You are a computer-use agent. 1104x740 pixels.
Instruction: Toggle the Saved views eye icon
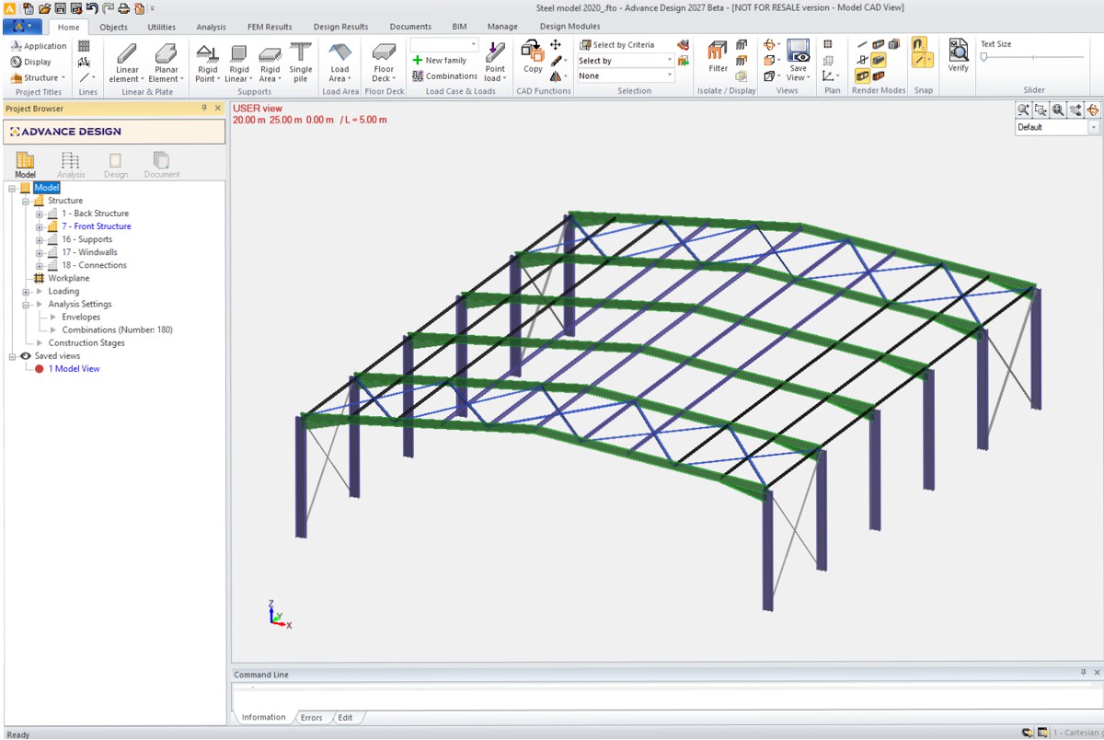[x=25, y=355]
